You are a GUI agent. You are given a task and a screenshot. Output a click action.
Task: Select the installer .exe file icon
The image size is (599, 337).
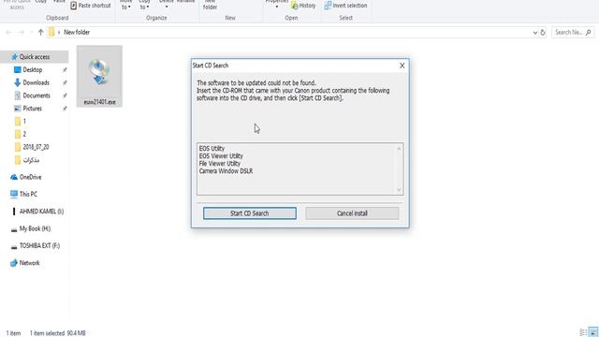[x=99, y=76]
